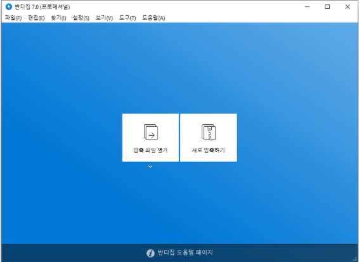Click the info icon in the bottom bar

click(150, 253)
